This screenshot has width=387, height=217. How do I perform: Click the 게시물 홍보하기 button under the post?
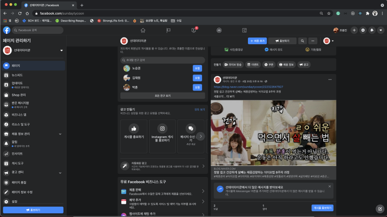322,208
